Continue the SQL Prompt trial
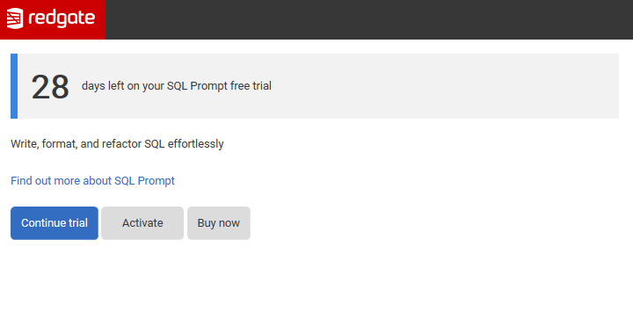This screenshot has height=334, width=633. click(55, 223)
